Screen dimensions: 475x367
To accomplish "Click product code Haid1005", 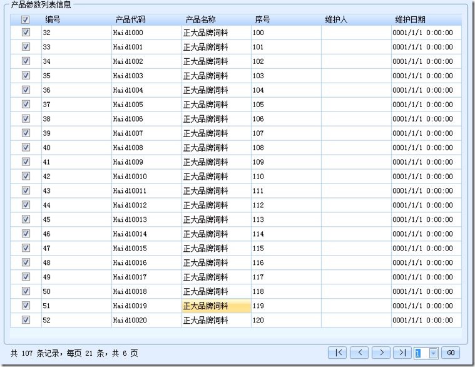I will click(146, 104).
